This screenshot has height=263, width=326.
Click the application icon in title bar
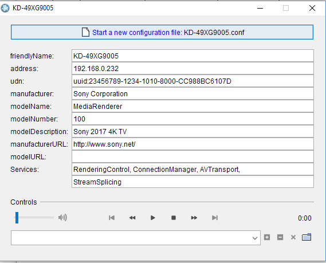click(5, 8)
